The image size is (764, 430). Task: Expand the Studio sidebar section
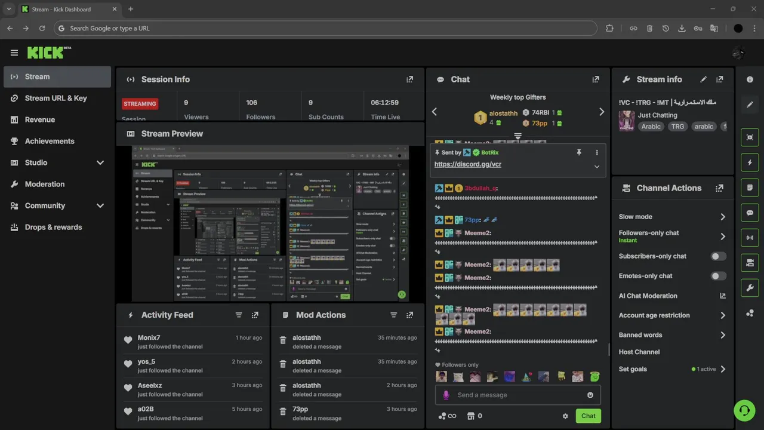[x=100, y=162]
